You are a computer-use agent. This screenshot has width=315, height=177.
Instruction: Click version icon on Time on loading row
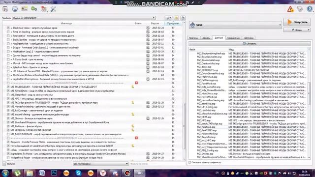pos(148,31)
